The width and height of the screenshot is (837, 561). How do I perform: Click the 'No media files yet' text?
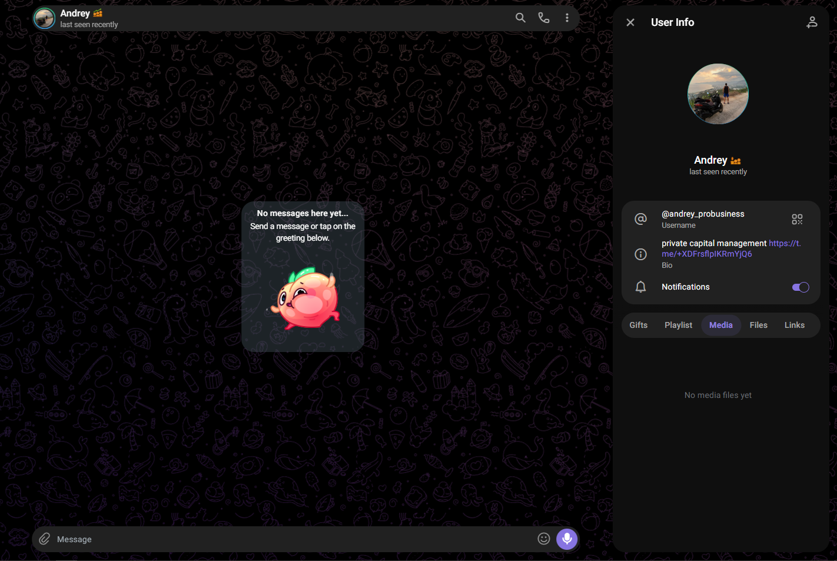click(718, 395)
